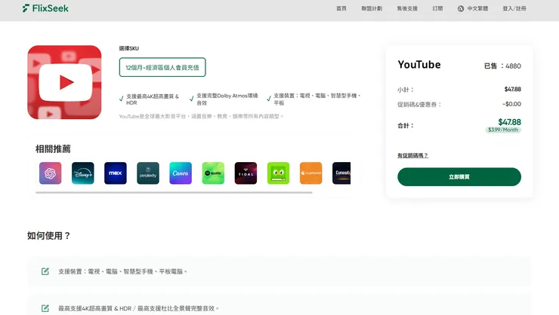Open 售後支援 in the navigation bar
The width and height of the screenshot is (559, 315).
click(407, 8)
